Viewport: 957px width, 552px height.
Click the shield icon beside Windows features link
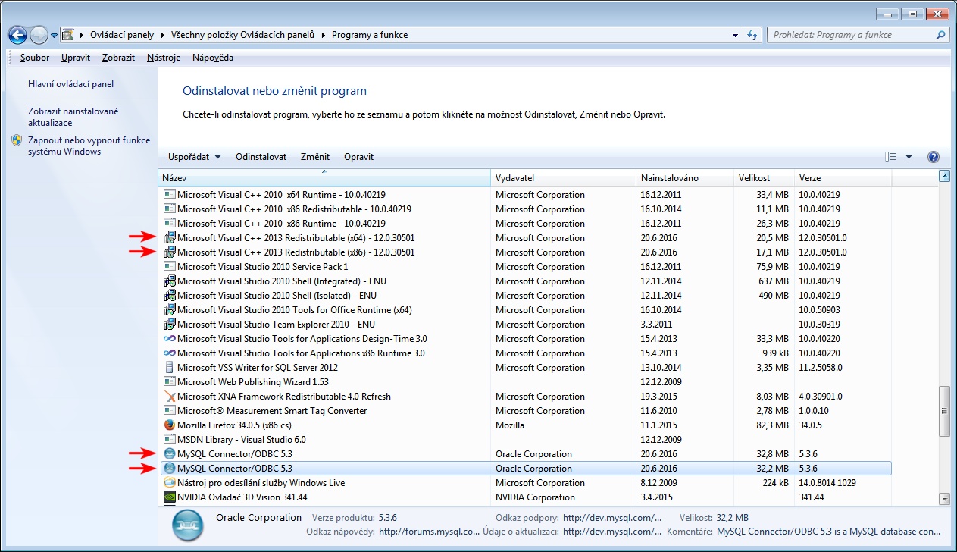pyautogui.click(x=17, y=140)
